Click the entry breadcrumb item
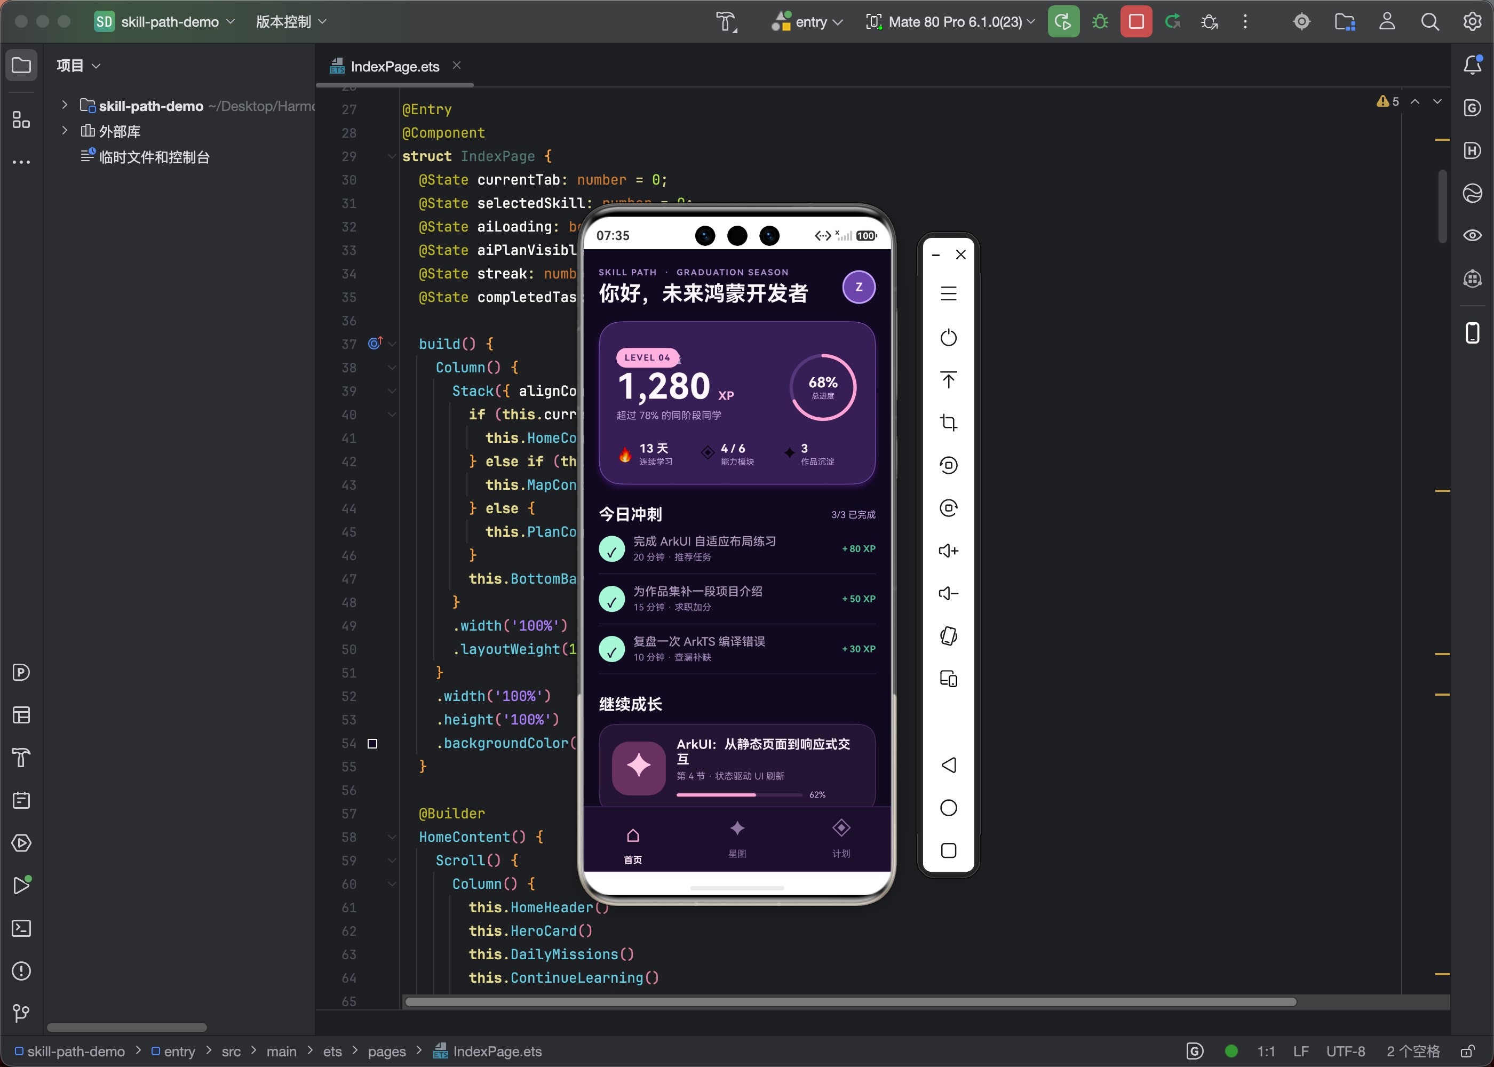 [x=173, y=1052]
